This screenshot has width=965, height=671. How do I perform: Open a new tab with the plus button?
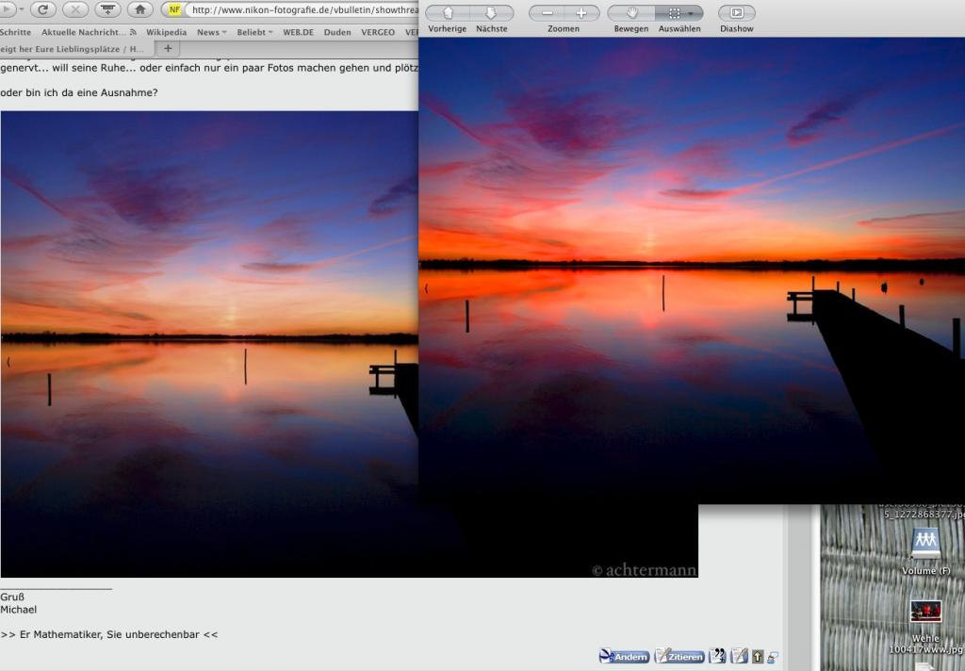pyautogui.click(x=168, y=48)
